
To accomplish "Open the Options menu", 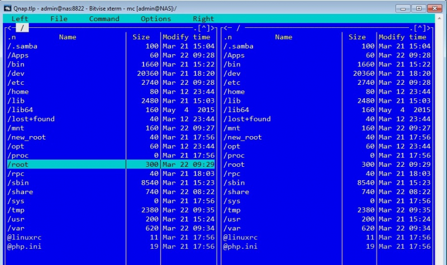I will click(156, 18).
